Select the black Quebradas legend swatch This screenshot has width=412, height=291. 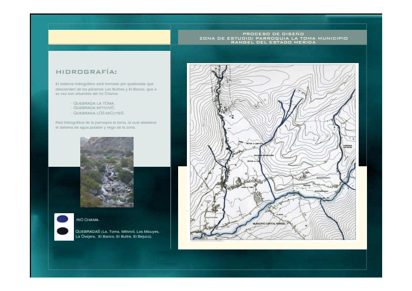(63, 231)
